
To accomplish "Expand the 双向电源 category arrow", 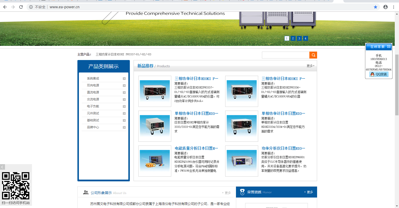I will (124, 86).
